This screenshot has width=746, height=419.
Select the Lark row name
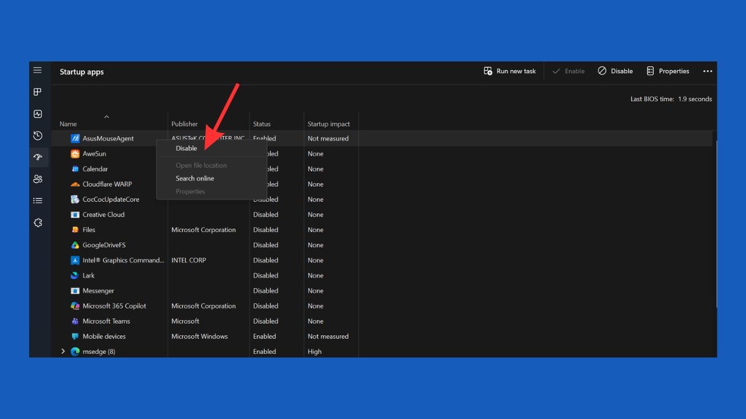pyautogui.click(x=88, y=275)
